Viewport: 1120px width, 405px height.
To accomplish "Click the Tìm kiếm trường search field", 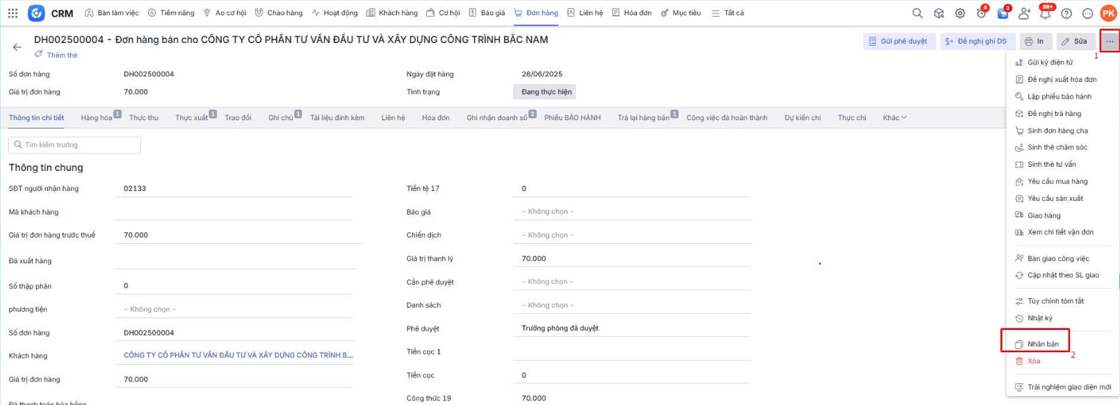I will [x=75, y=144].
